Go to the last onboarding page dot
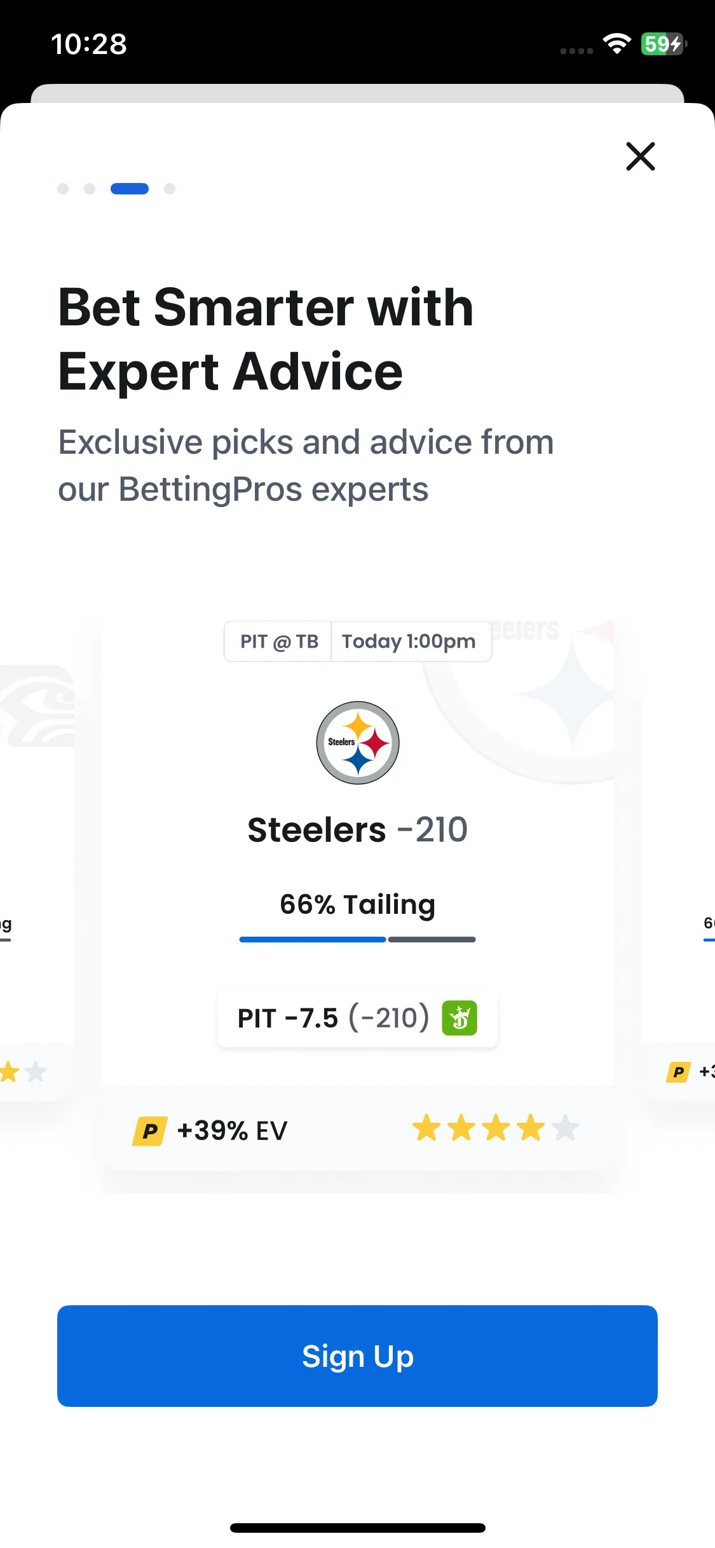The height and width of the screenshot is (1548, 715). click(170, 189)
